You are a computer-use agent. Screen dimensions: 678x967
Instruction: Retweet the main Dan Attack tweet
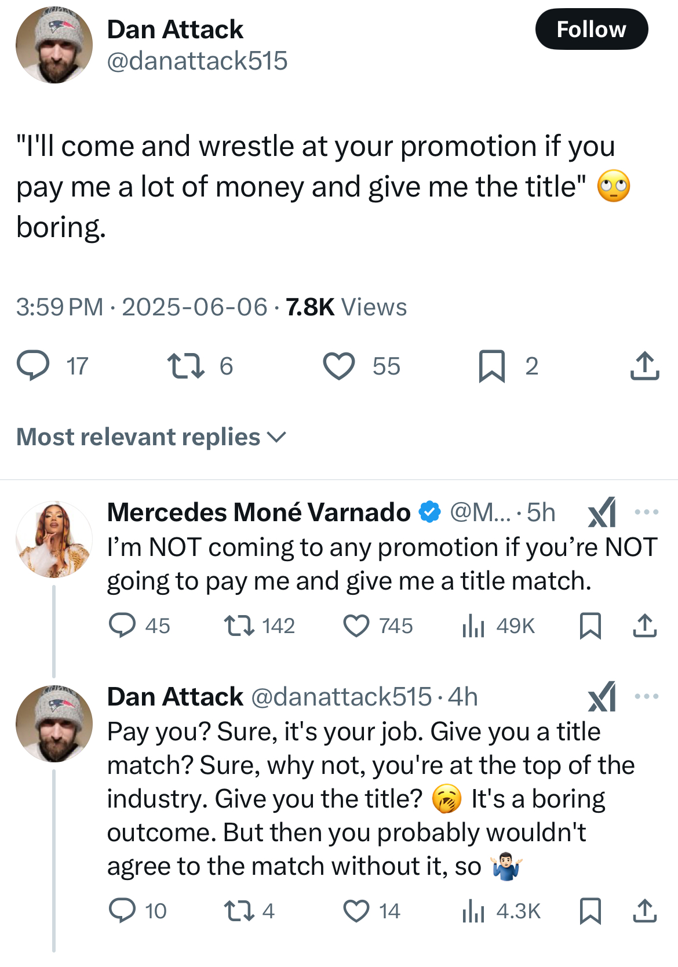pos(185,366)
